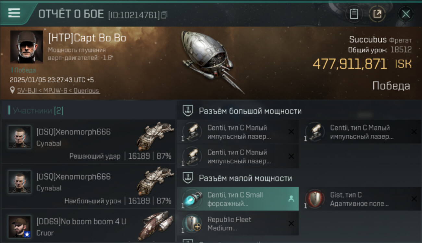Click the X on Gist adaptive module
The image size is (422, 243).
(x=414, y=199)
